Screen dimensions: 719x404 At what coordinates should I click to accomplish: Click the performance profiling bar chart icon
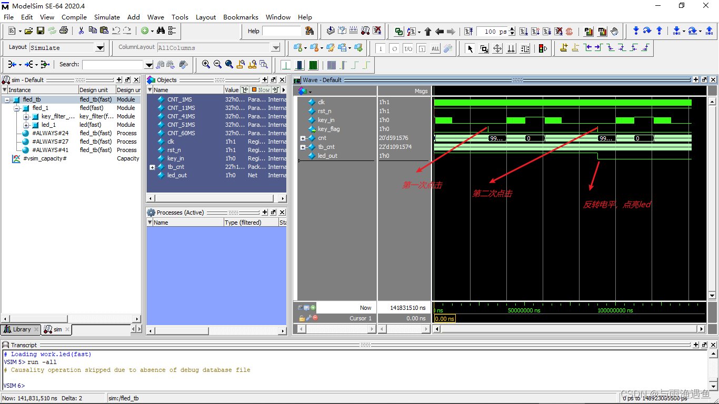589,32
